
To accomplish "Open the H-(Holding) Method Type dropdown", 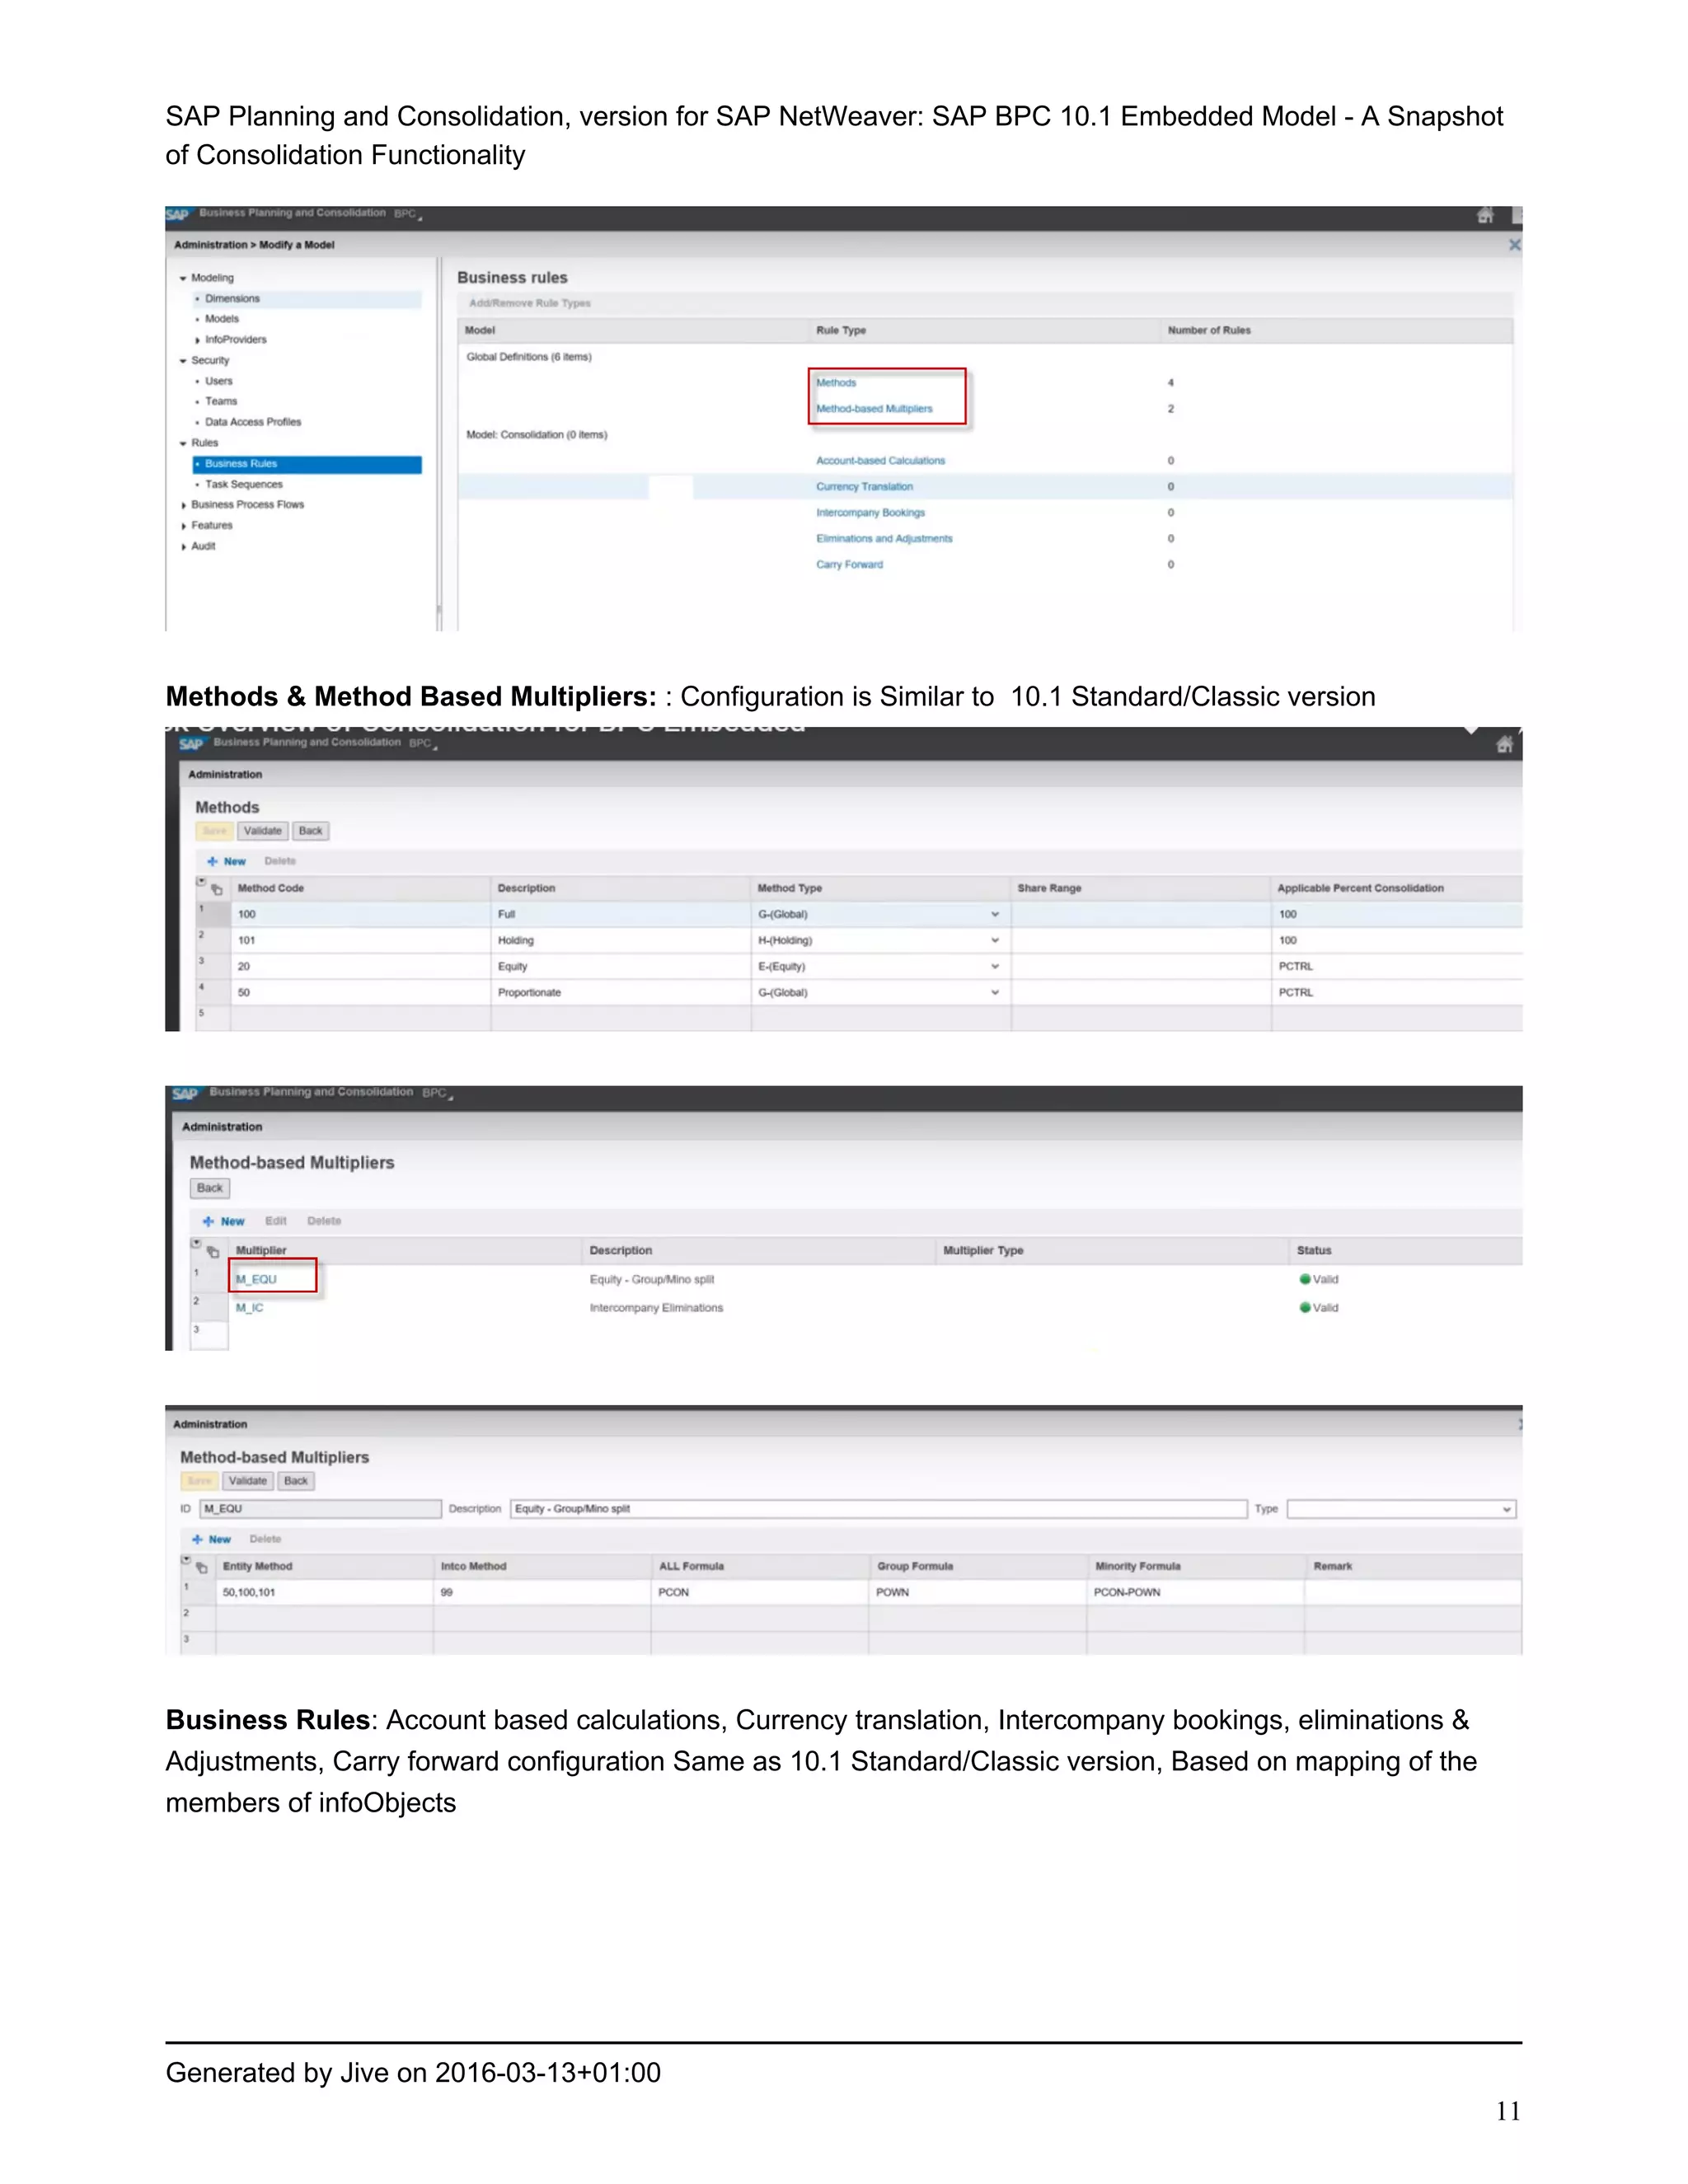I will 994,940.
